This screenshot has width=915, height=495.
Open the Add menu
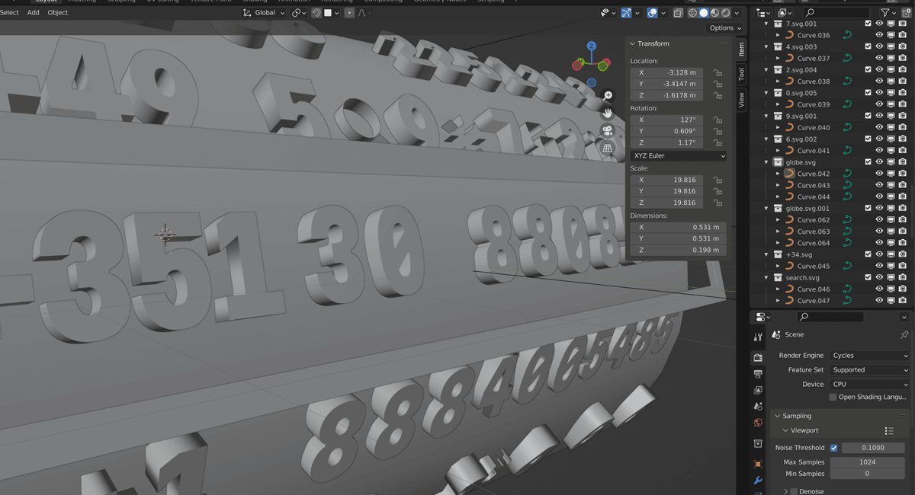pyautogui.click(x=32, y=12)
